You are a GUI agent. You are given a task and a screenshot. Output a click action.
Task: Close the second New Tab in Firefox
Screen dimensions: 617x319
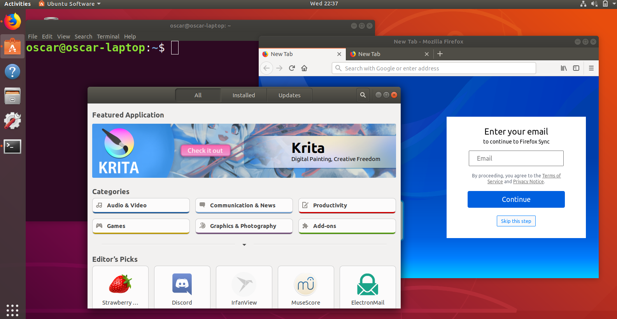427,54
